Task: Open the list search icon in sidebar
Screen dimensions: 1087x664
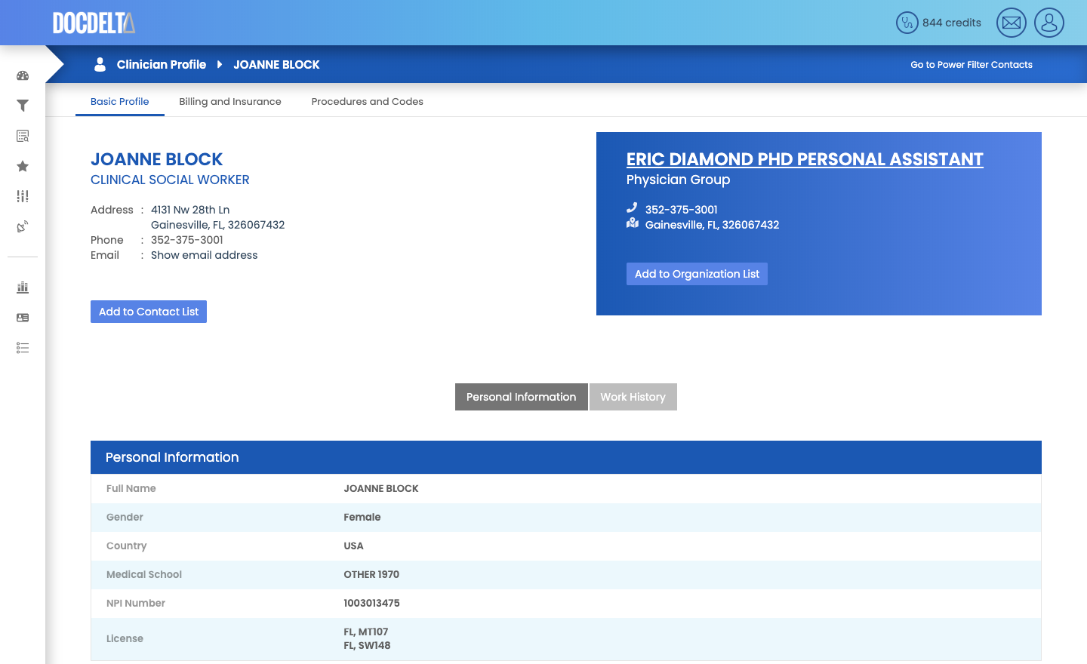Action: (x=23, y=136)
